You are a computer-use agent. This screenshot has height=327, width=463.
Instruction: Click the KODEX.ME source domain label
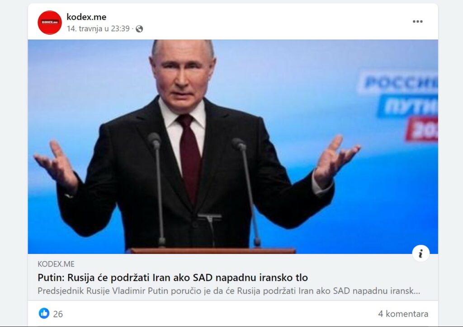click(x=56, y=264)
